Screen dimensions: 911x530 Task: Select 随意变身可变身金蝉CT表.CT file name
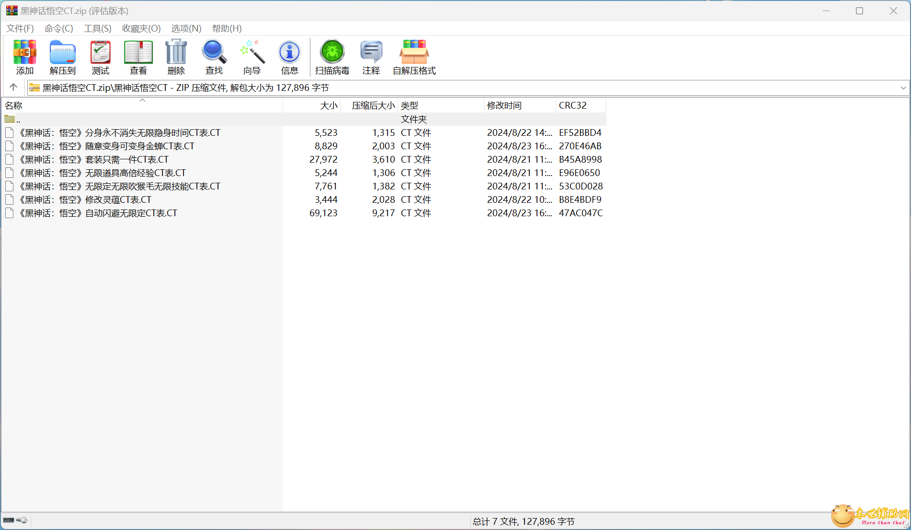tap(106, 146)
